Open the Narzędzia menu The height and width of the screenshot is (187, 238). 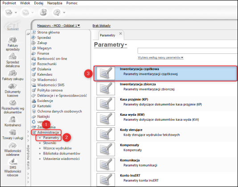click(55, 3)
